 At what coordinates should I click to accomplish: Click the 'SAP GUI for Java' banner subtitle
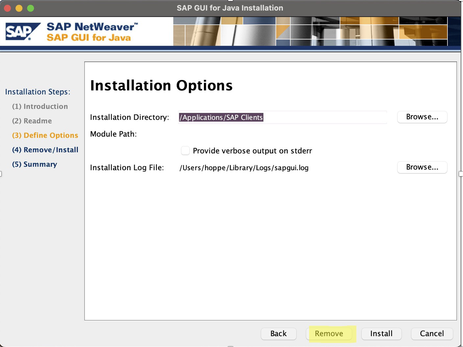tap(89, 38)
